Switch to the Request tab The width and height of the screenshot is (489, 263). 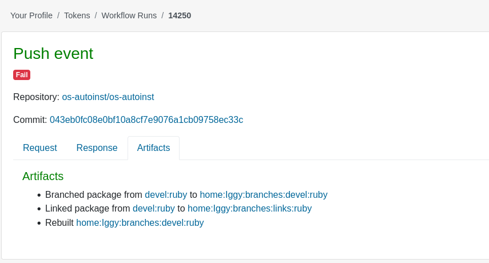pyautogui.click(x=40, y=148)
